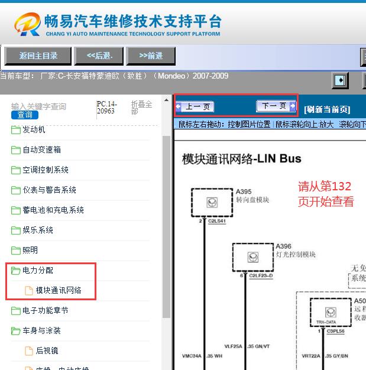Expand the 照明 folder
This screenshot has height=370, width=366.
click(x=30, y=250)
